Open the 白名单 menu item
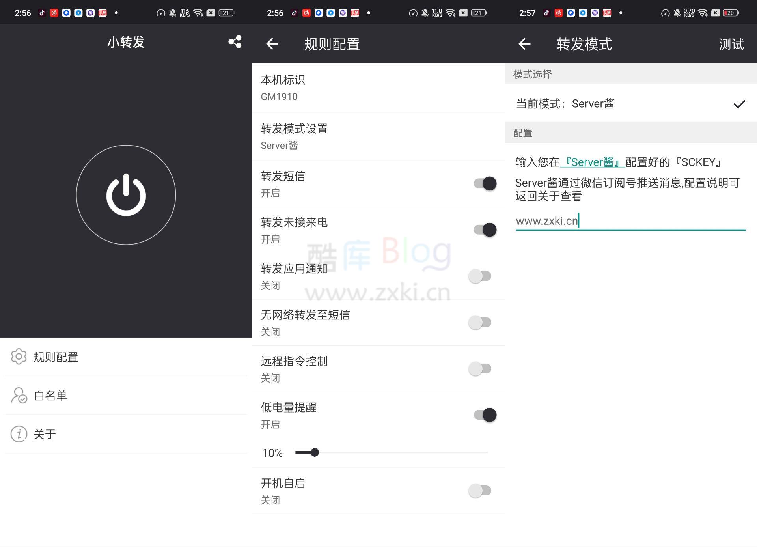The image size is (757, 547). click(x=50, y=395)
